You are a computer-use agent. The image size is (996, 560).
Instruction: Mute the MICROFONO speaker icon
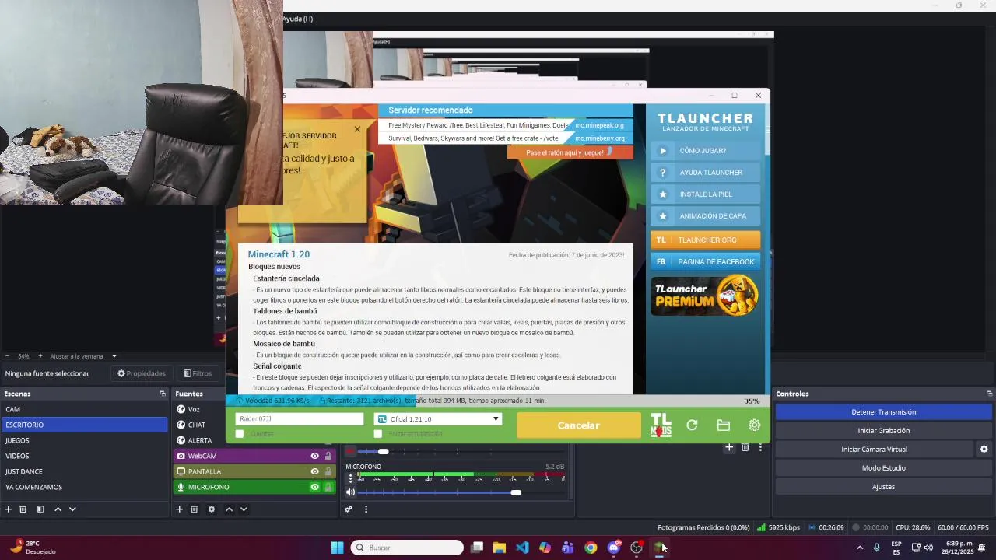tap(350, 492)
